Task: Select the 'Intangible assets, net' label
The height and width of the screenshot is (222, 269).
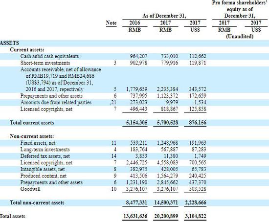Action: coord(43,169)
